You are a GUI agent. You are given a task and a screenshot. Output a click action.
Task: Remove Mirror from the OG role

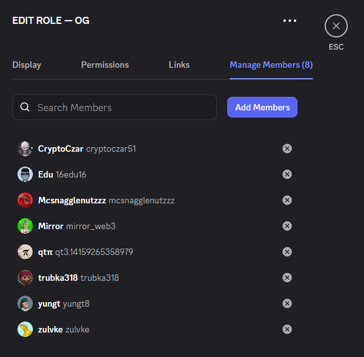click(x=287, y=226)
